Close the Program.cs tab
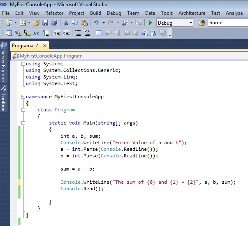This screenshot has height=226, width=248. 45,46
